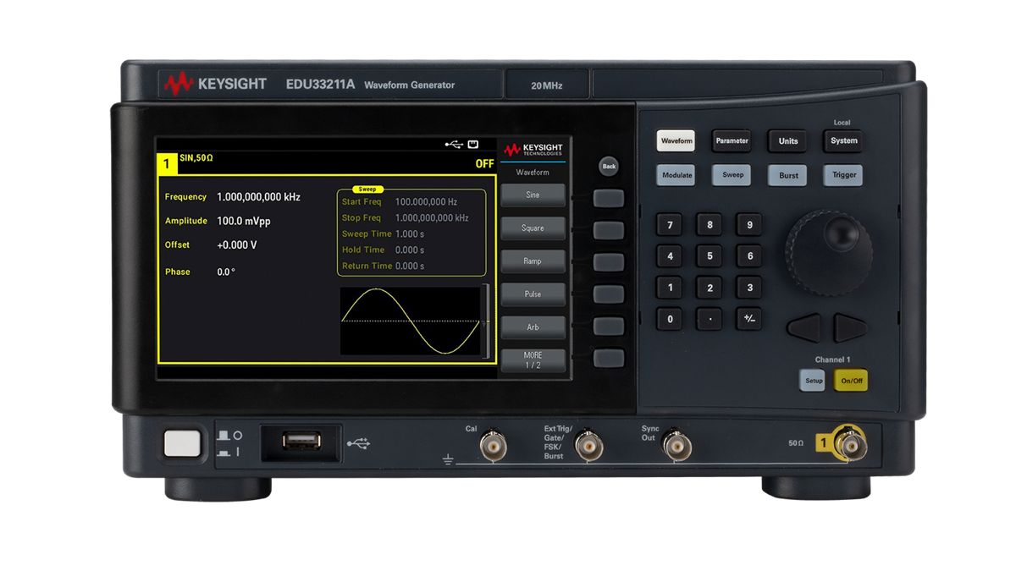
Task: Click Hold Time 0.000 s value
Action: (x=410, y=250)
